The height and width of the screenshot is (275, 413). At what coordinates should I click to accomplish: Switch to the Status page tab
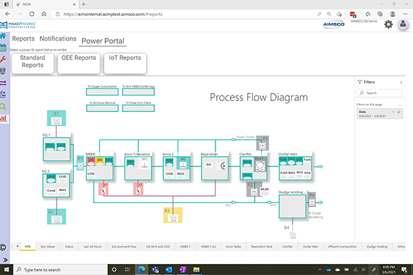tap(70, 247)
